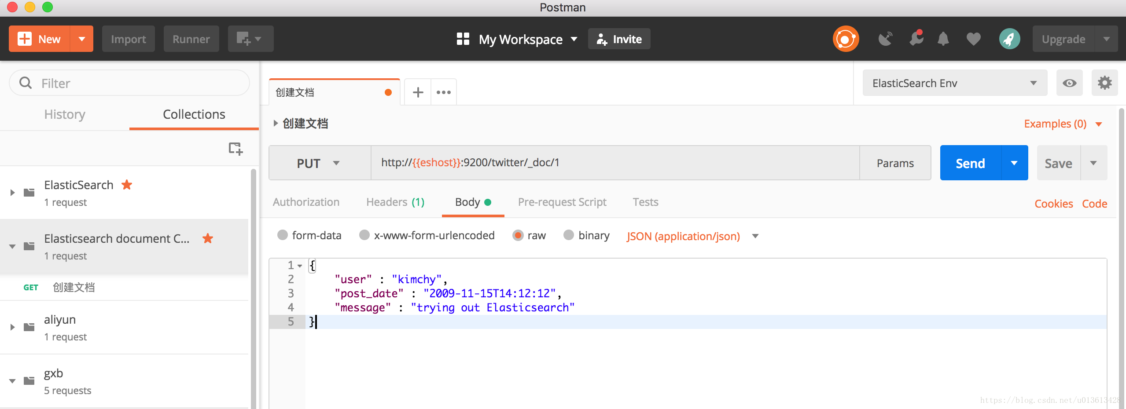Image resolution: width=1126 pixels, height=409 pixels.
Task: Click the Params button
Action: [895, 163]
